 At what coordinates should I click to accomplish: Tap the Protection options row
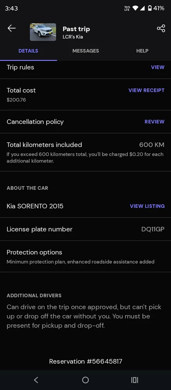click(86, 257)
